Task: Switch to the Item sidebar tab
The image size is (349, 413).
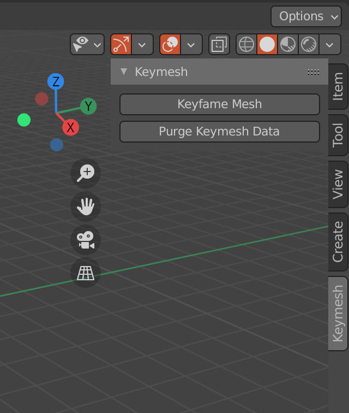Action: (338, 86)
